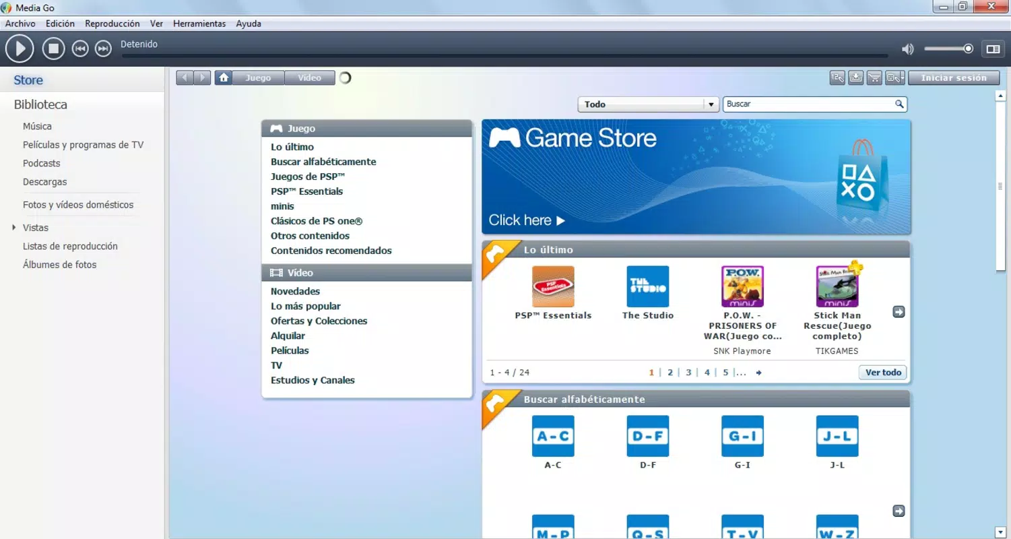Open the Ver menu

(x=156, y=24)
